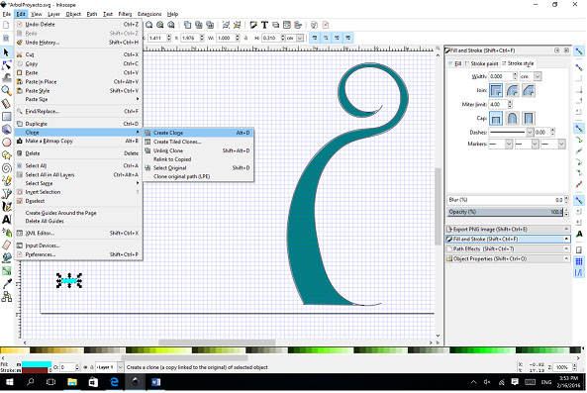Click the cyan Fill color indicator

click(37, 364)
